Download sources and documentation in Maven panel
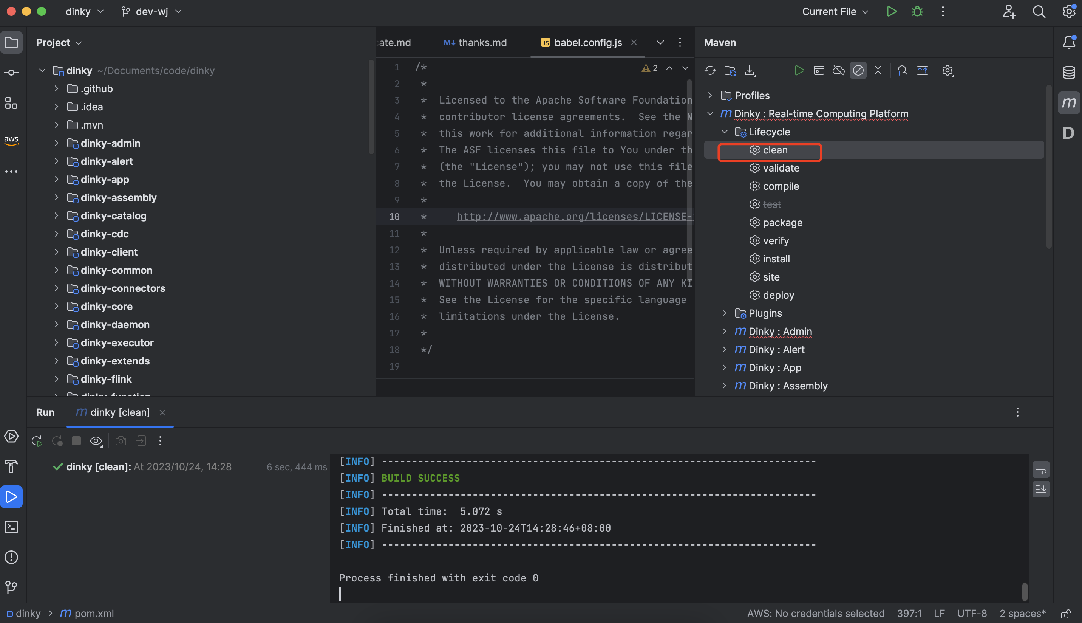1082x623 pixels. (x=750, y=70)
